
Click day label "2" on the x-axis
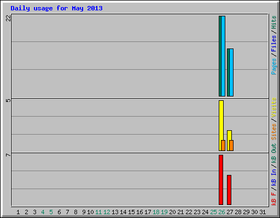point(26,212)
